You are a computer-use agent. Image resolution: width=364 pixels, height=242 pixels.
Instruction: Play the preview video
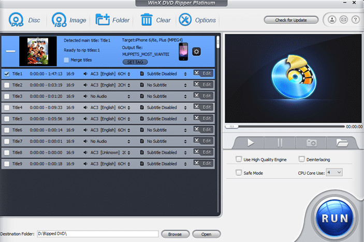coord(250,143)
